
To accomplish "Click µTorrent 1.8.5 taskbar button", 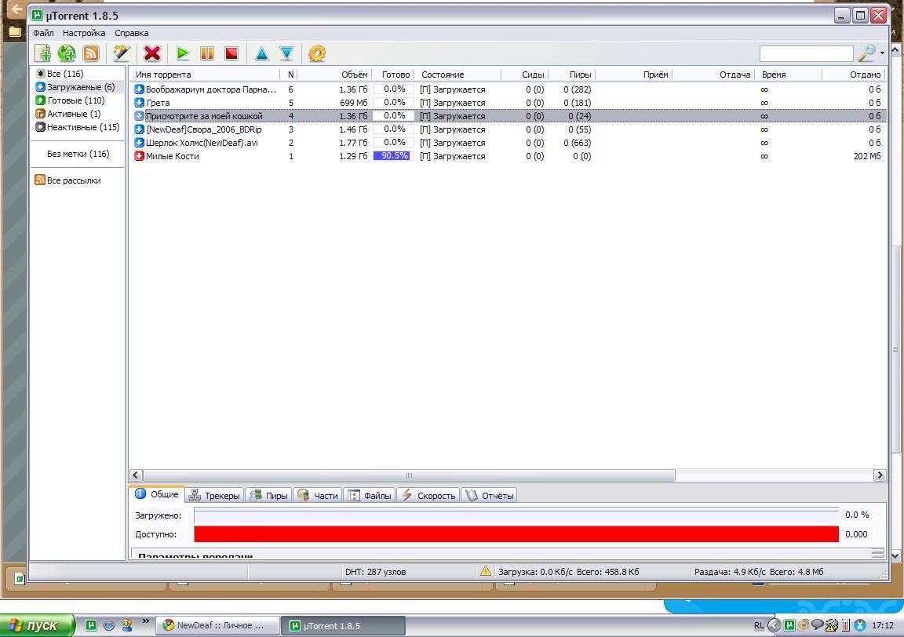I will pos(343,625).
